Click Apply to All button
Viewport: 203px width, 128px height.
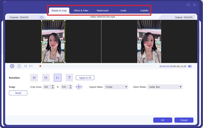tap(85, 78)
